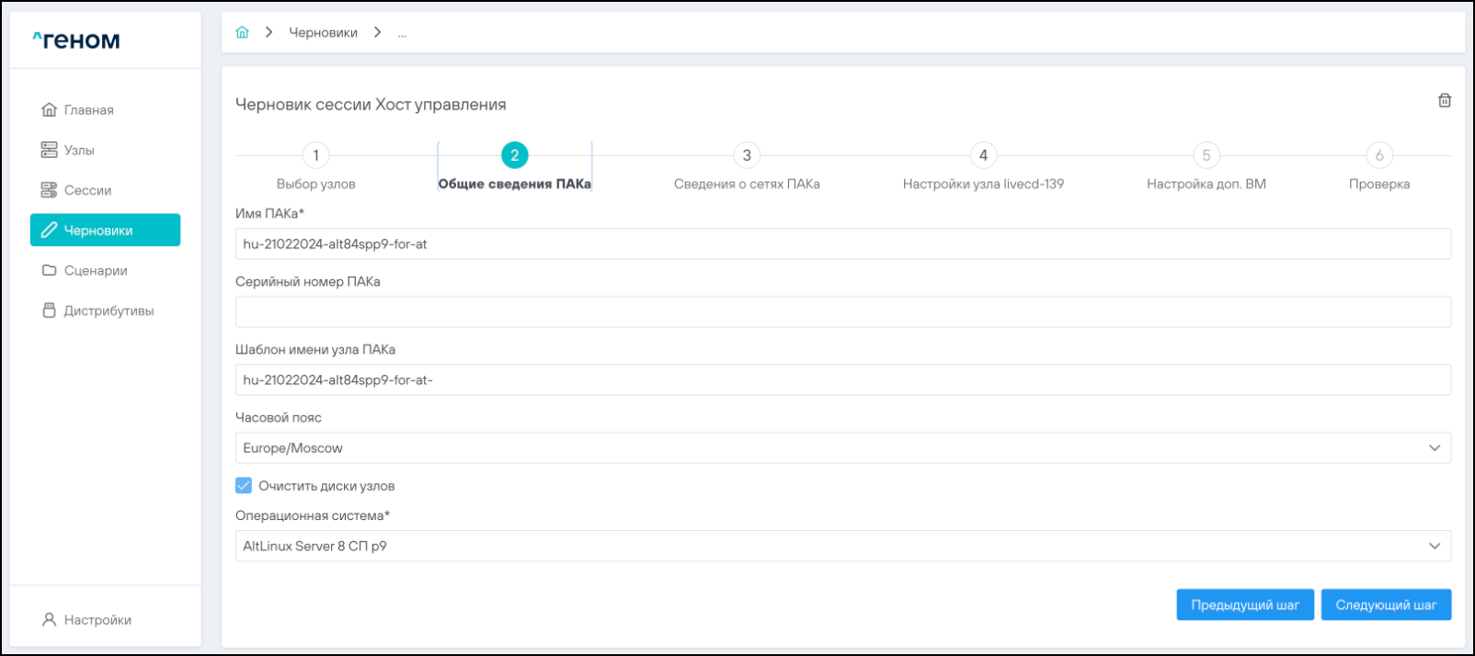The height and width of the screenshot is (656, 1475).
Task: Go to Сессии in sidebar
Action: click(87, 190)
